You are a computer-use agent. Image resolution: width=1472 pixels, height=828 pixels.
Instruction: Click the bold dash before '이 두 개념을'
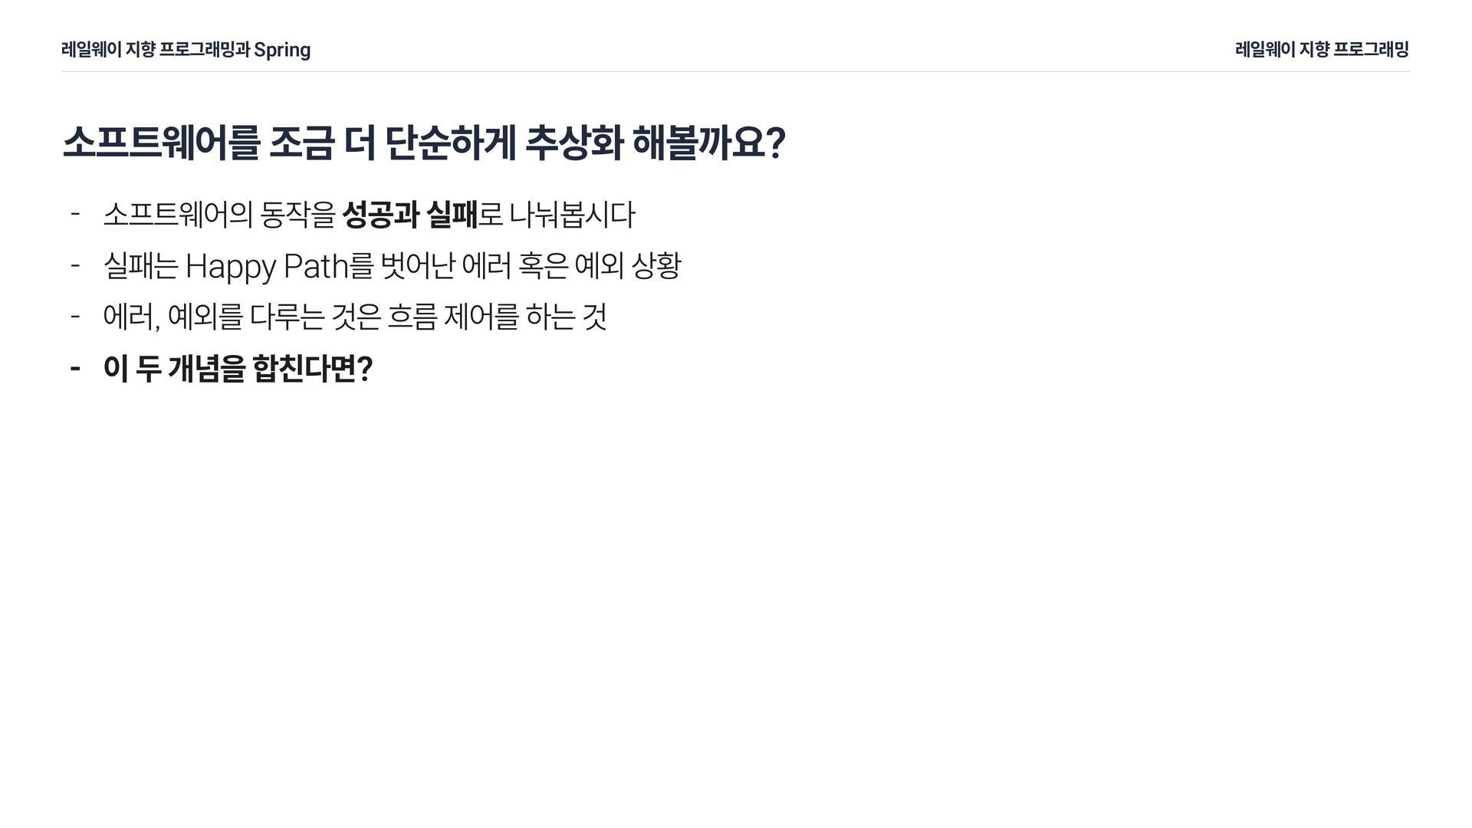(75, 369)
